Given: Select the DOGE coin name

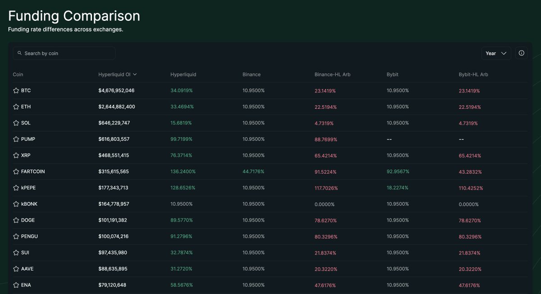Looking at the screenshot, I should tap(28, 220).
